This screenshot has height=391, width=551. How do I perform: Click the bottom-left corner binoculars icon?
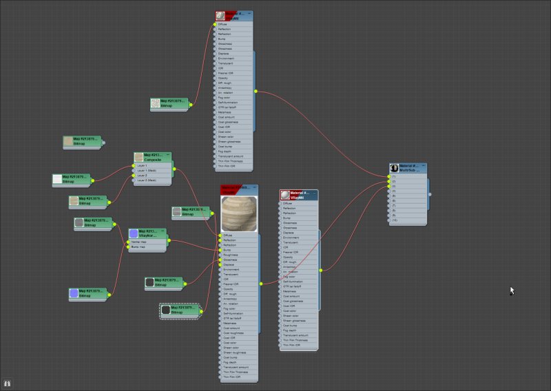coord(8,383)
